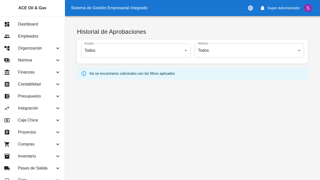Open the Super Administrador account
This screenshot has height=180, width=320.
284,8
